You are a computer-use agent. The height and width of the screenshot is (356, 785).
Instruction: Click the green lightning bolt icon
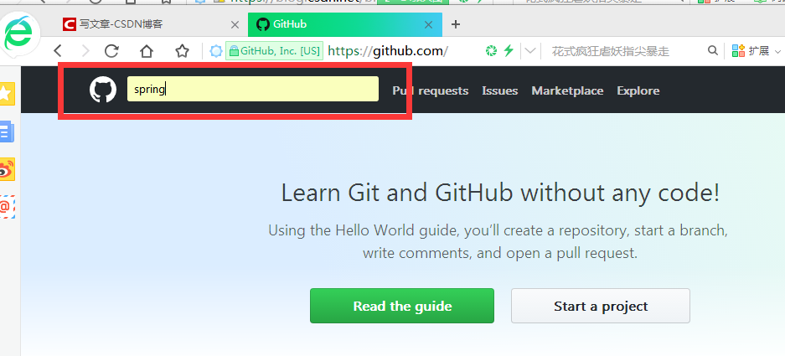(509, 50)
